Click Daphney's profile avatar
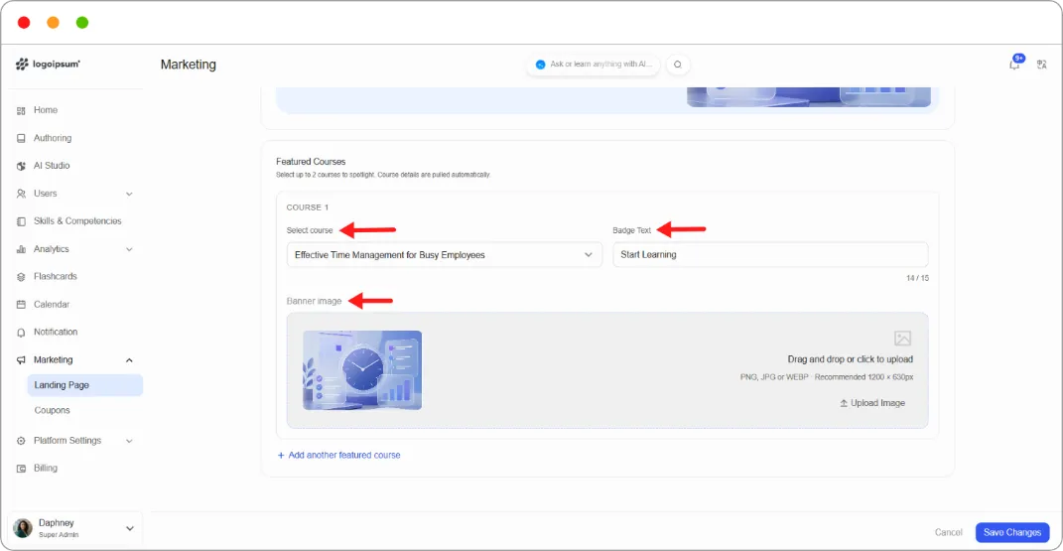Image resolution: width=1063 pixels, height=551 pixels. click(x=23, y=528)
